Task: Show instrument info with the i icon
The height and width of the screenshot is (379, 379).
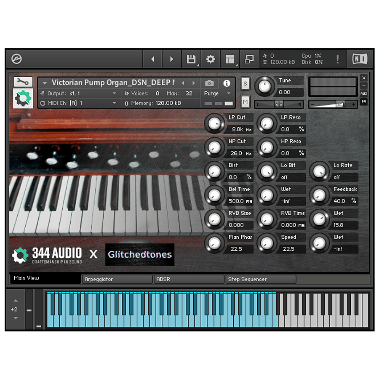Action: coord(227,83)
